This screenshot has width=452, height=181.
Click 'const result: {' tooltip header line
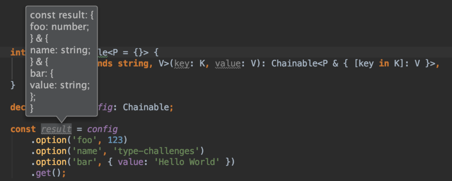click(62, 16)
